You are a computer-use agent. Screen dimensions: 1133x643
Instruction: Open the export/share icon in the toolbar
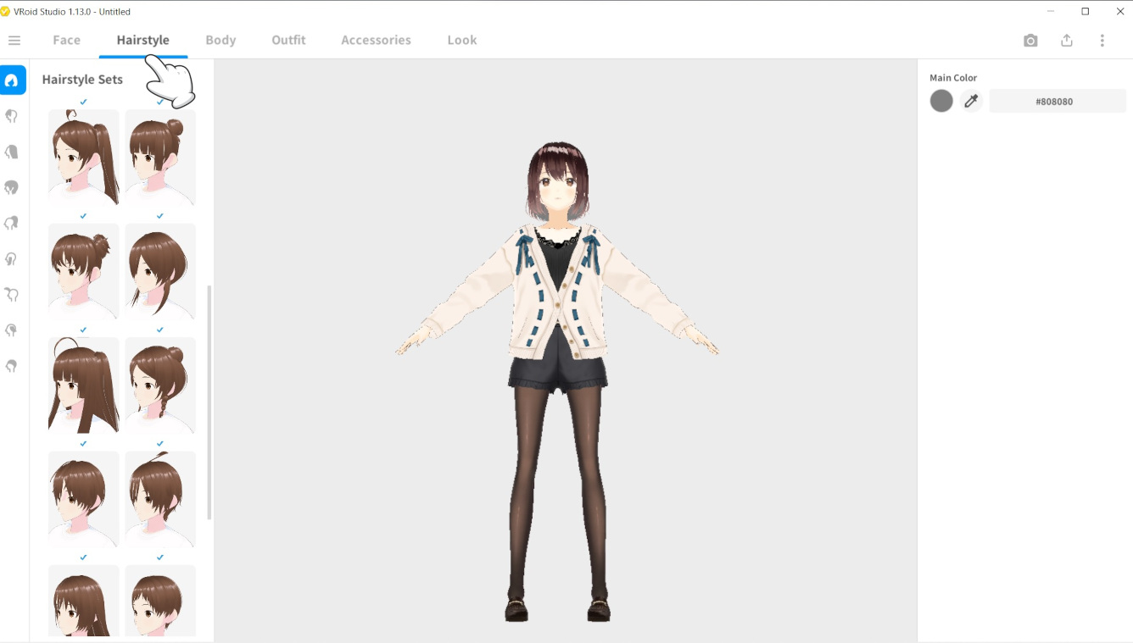(x=1067, y=40)
